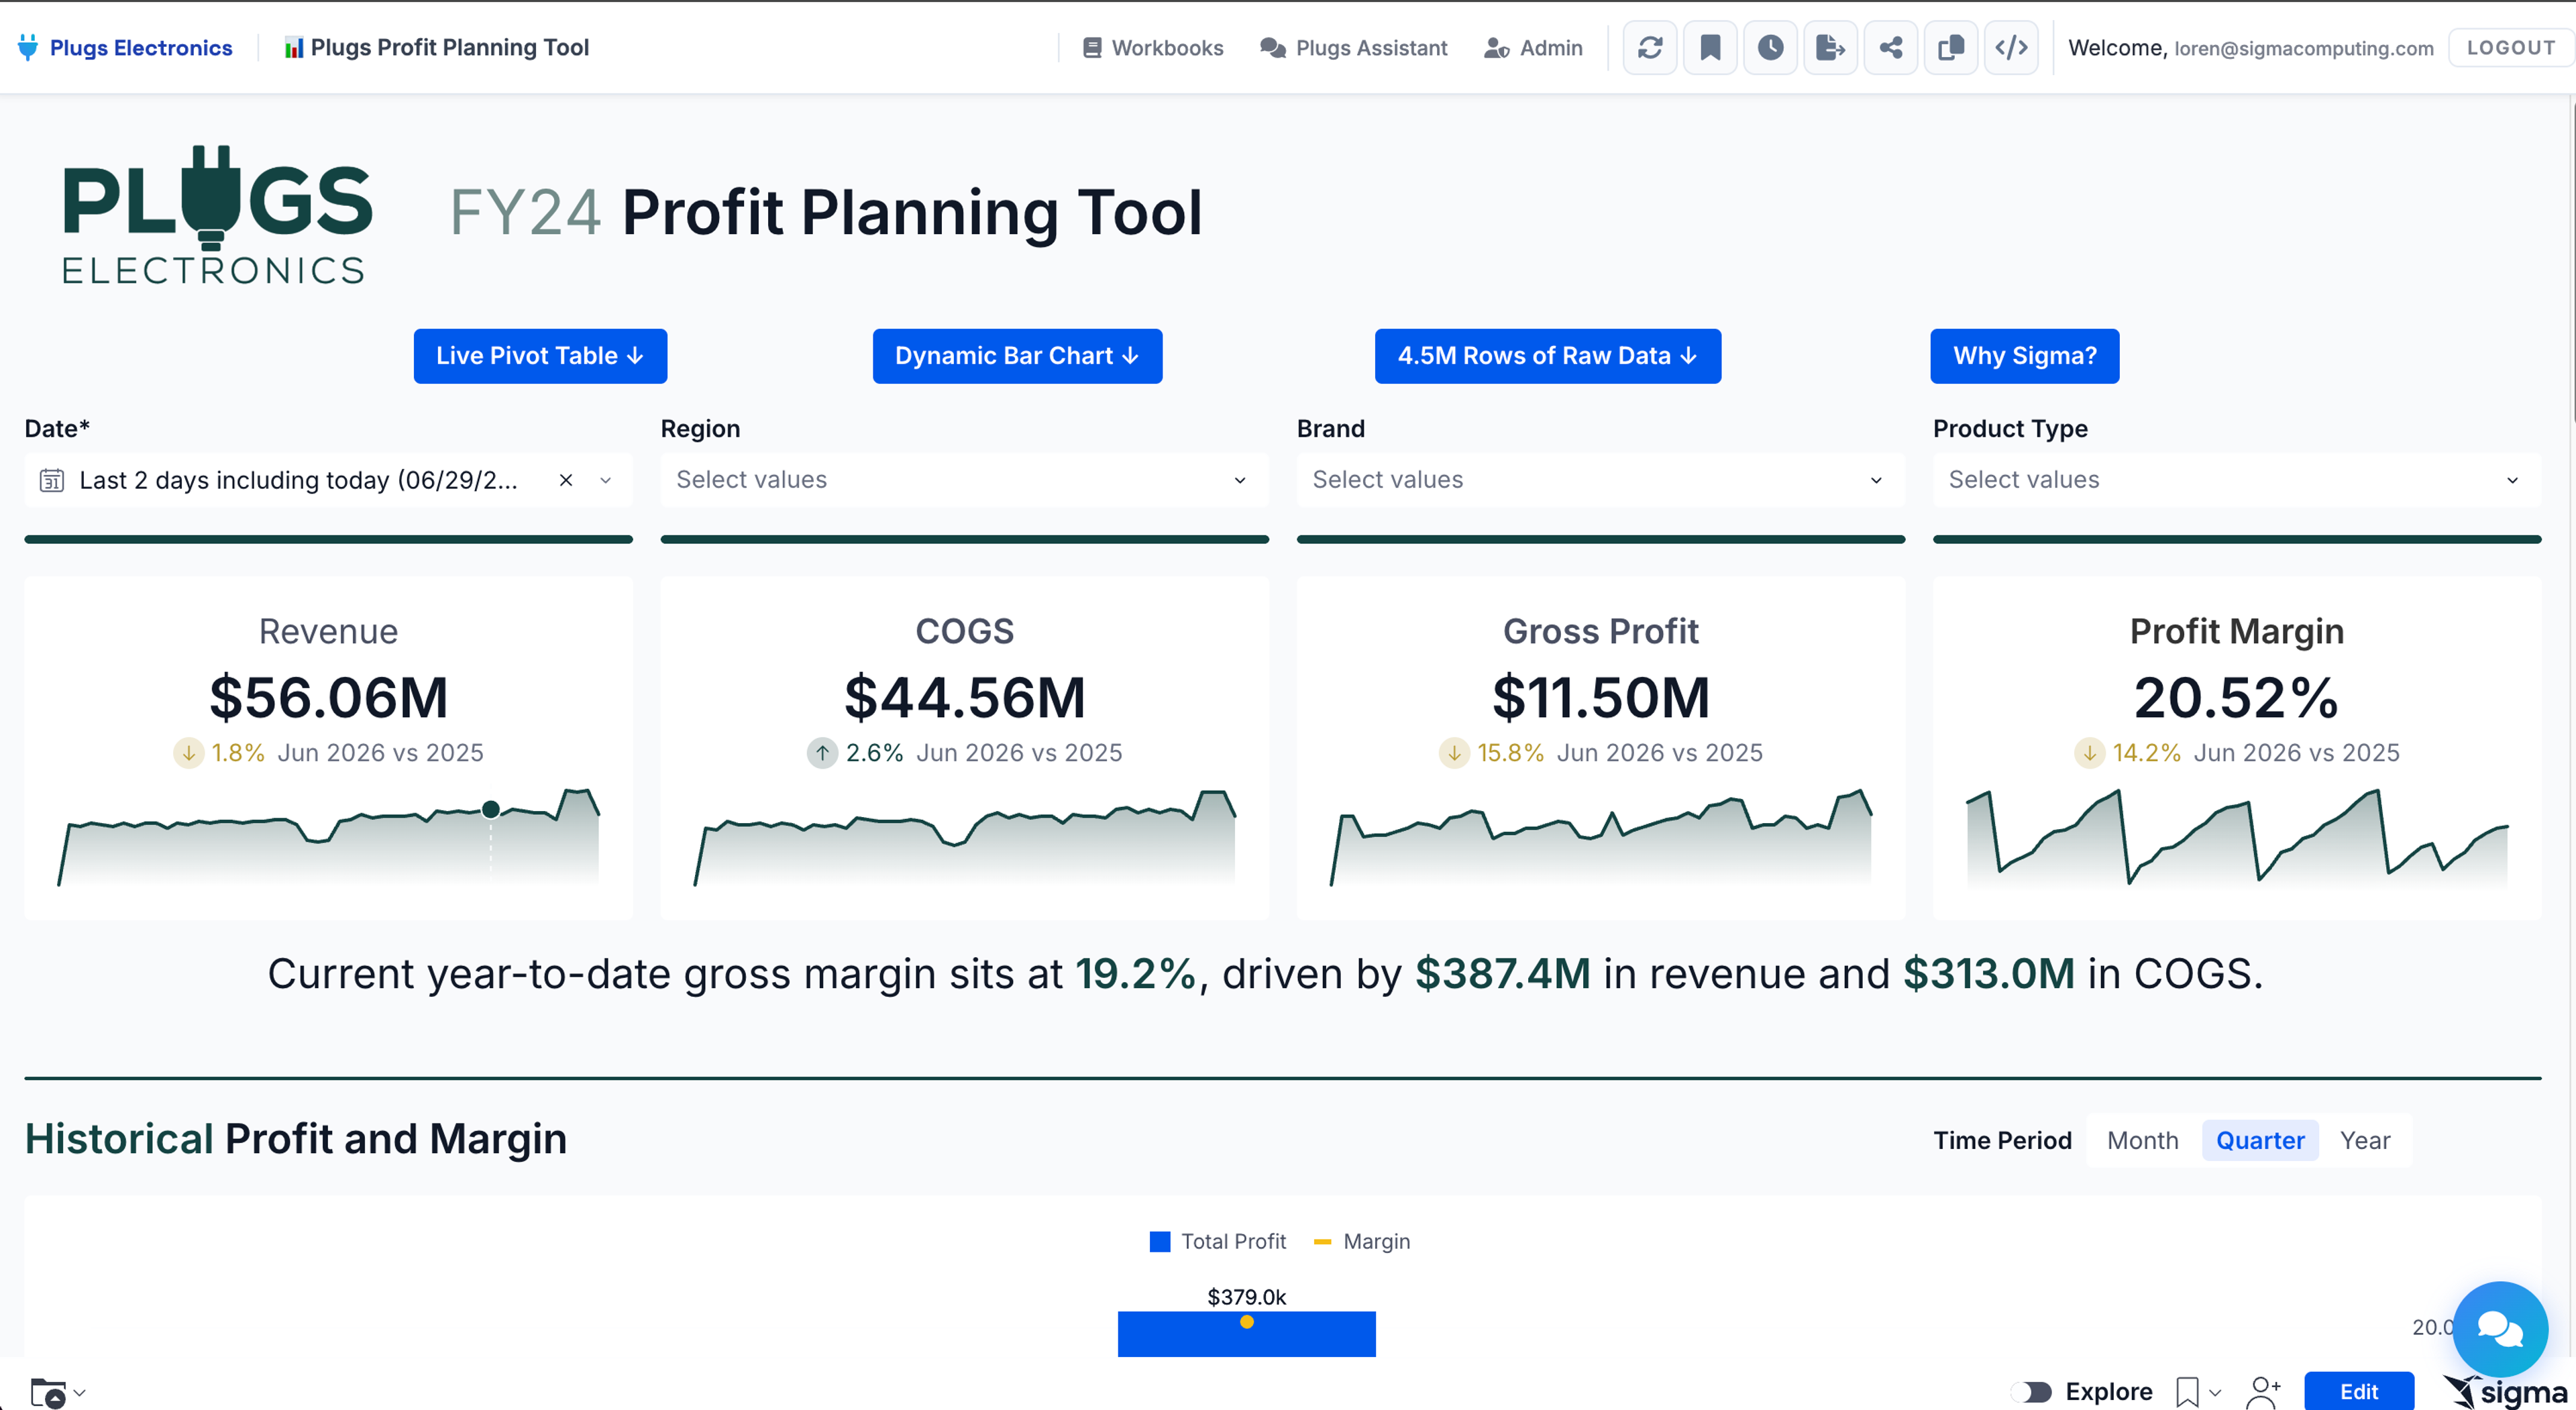Image resolution: width=2576 pixels, height=1410 pixels.
Task: Select Month time period
Action: point(2142,1140)
